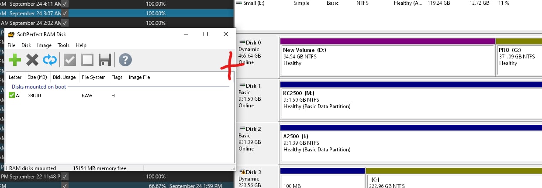Select the PRO (G:) partition
Image resolution: width=542 pixels, height=188 pixels.
tap(519, 57)
